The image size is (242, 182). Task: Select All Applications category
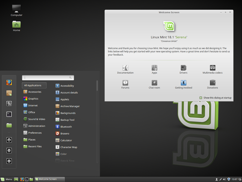coord(34,85)
